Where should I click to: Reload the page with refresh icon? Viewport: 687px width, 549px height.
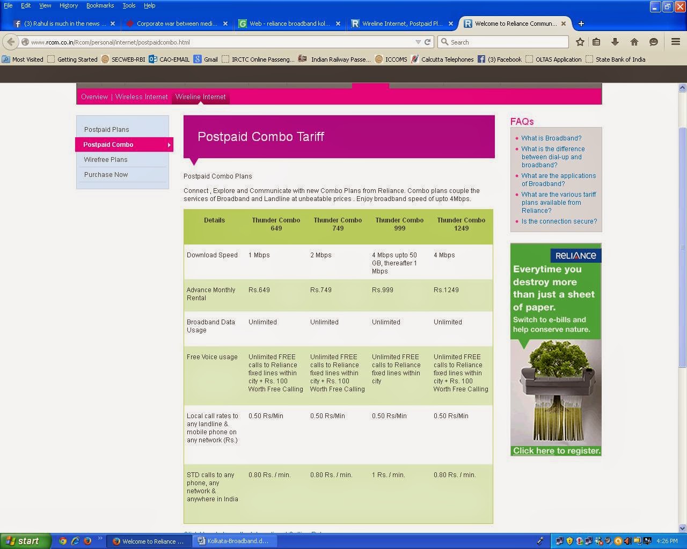pos(428,42)
